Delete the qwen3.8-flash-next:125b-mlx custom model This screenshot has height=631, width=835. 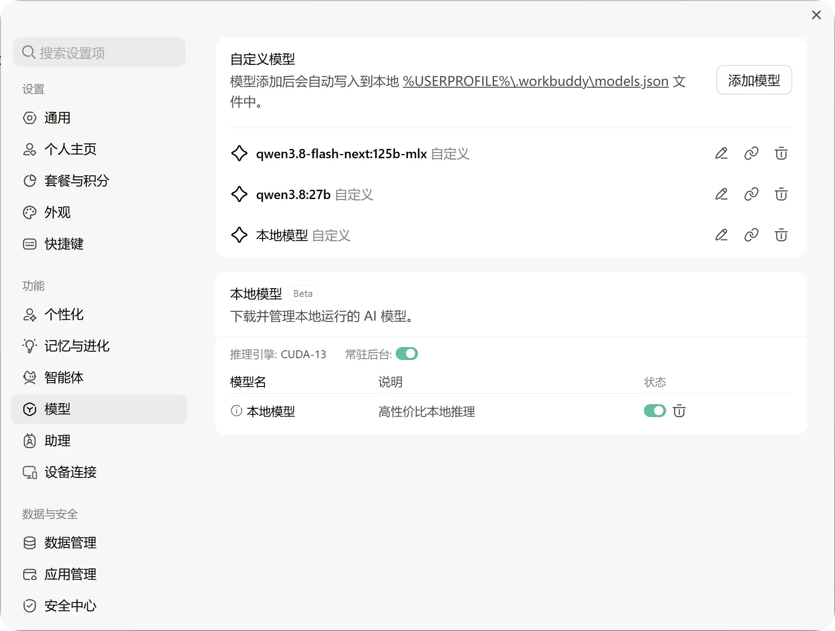click(x=781, y=154)
